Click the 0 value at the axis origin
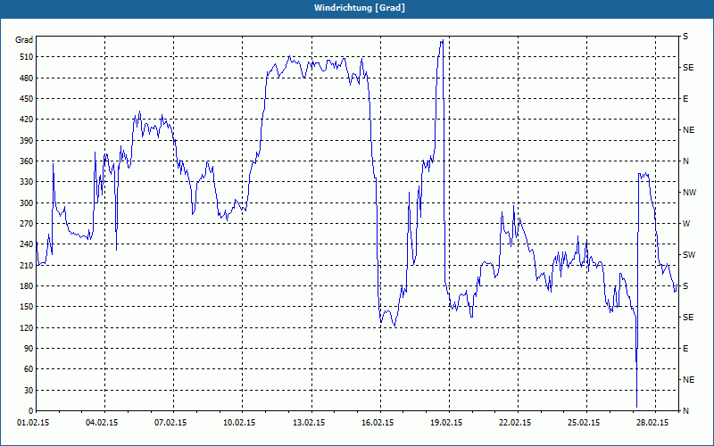Viewport: 714px width, 446px height. click(x=31, y=410)
